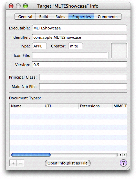Click the Version field showing 0.5

(80, 65)
